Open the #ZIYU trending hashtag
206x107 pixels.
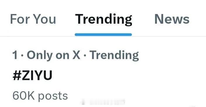point(32,75)
